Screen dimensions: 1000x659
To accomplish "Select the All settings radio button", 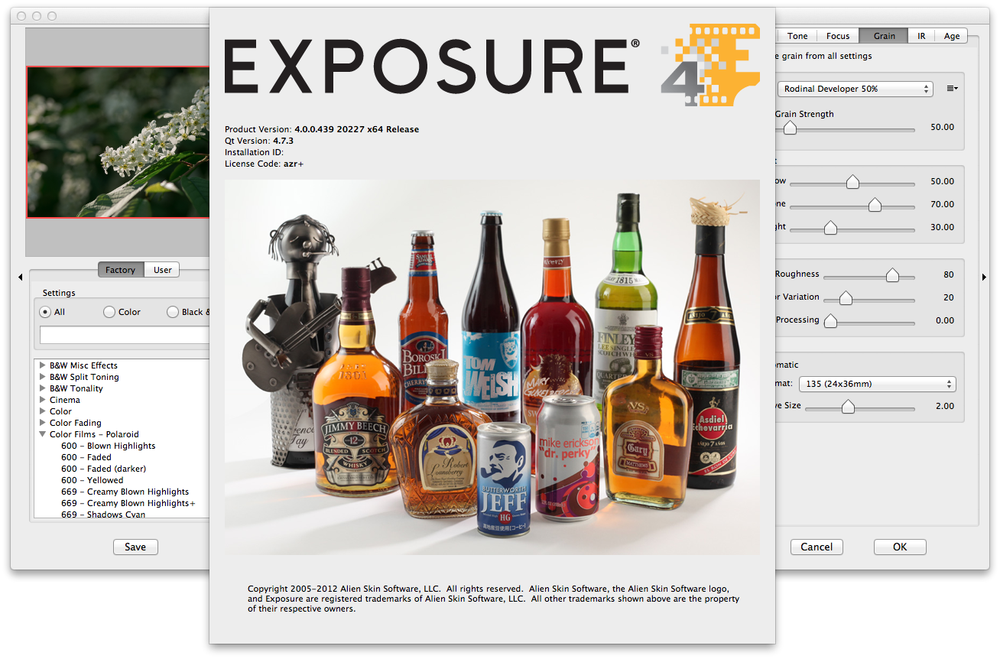I will (x=45, y=312).
